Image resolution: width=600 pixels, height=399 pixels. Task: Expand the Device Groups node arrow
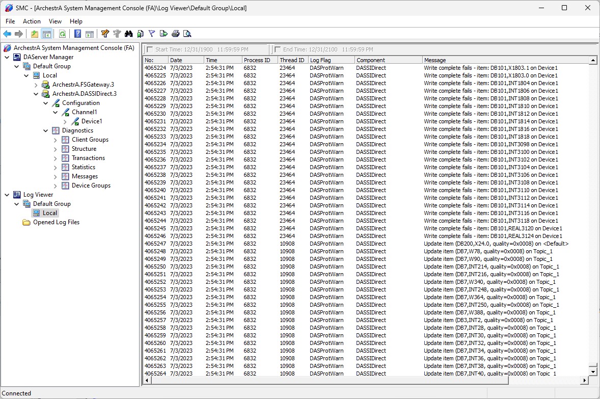[x=55, y=185]
